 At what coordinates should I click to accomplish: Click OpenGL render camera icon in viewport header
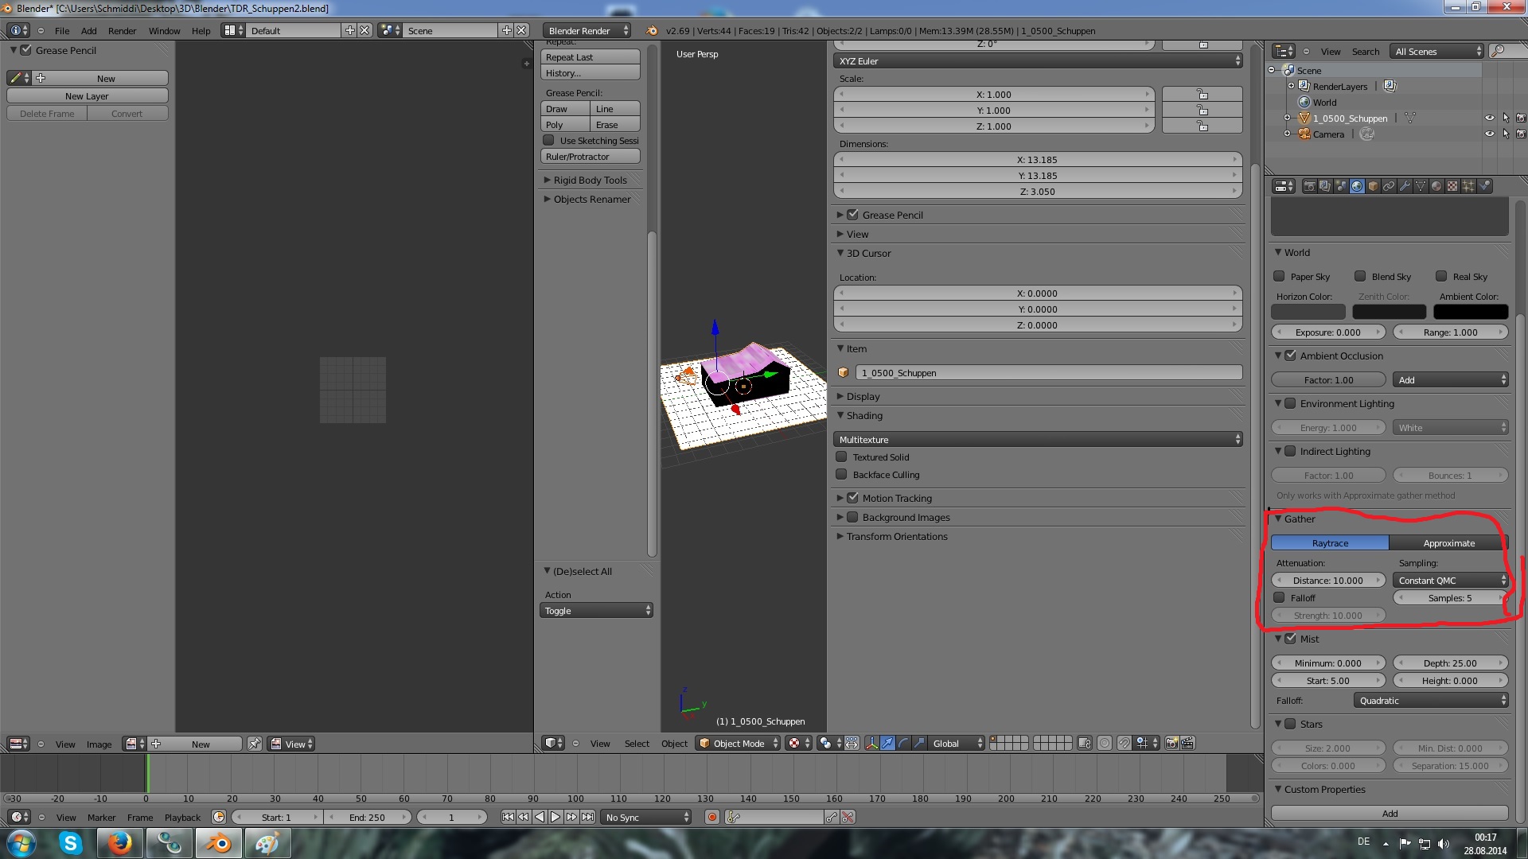[1171, 743]
